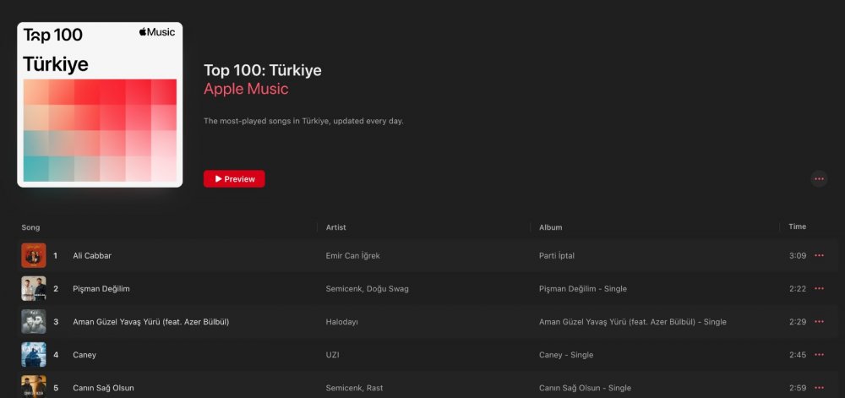Click the Preview play button

pos(234,179)
